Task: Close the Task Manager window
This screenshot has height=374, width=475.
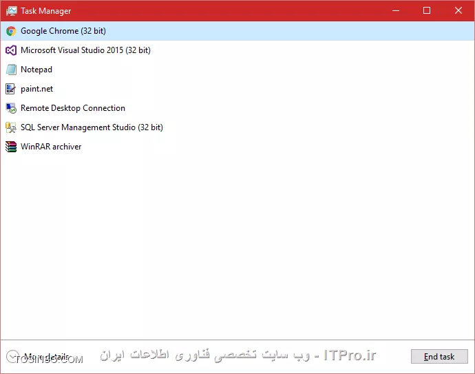Action: click(x=458, y=10)
